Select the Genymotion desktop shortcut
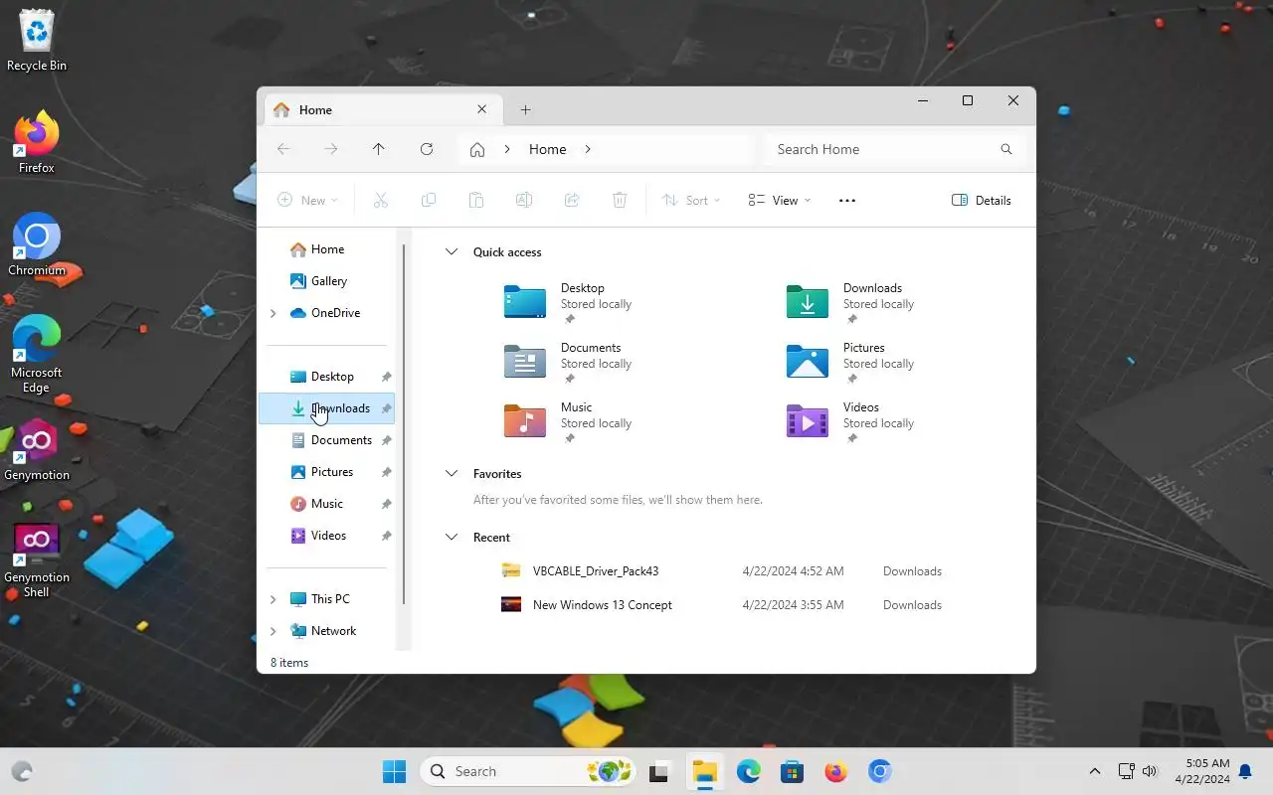Image resolution: width=1273 pixels, height=795 pixels. tap(37, 450)
